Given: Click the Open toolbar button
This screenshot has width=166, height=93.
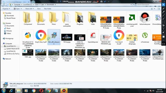Looking at the screenshot, I should point(17,9).
